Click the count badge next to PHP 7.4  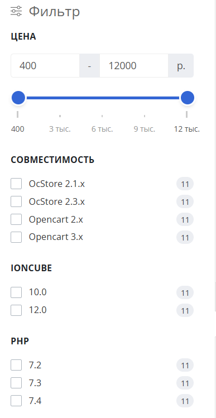tap(185, 401)
